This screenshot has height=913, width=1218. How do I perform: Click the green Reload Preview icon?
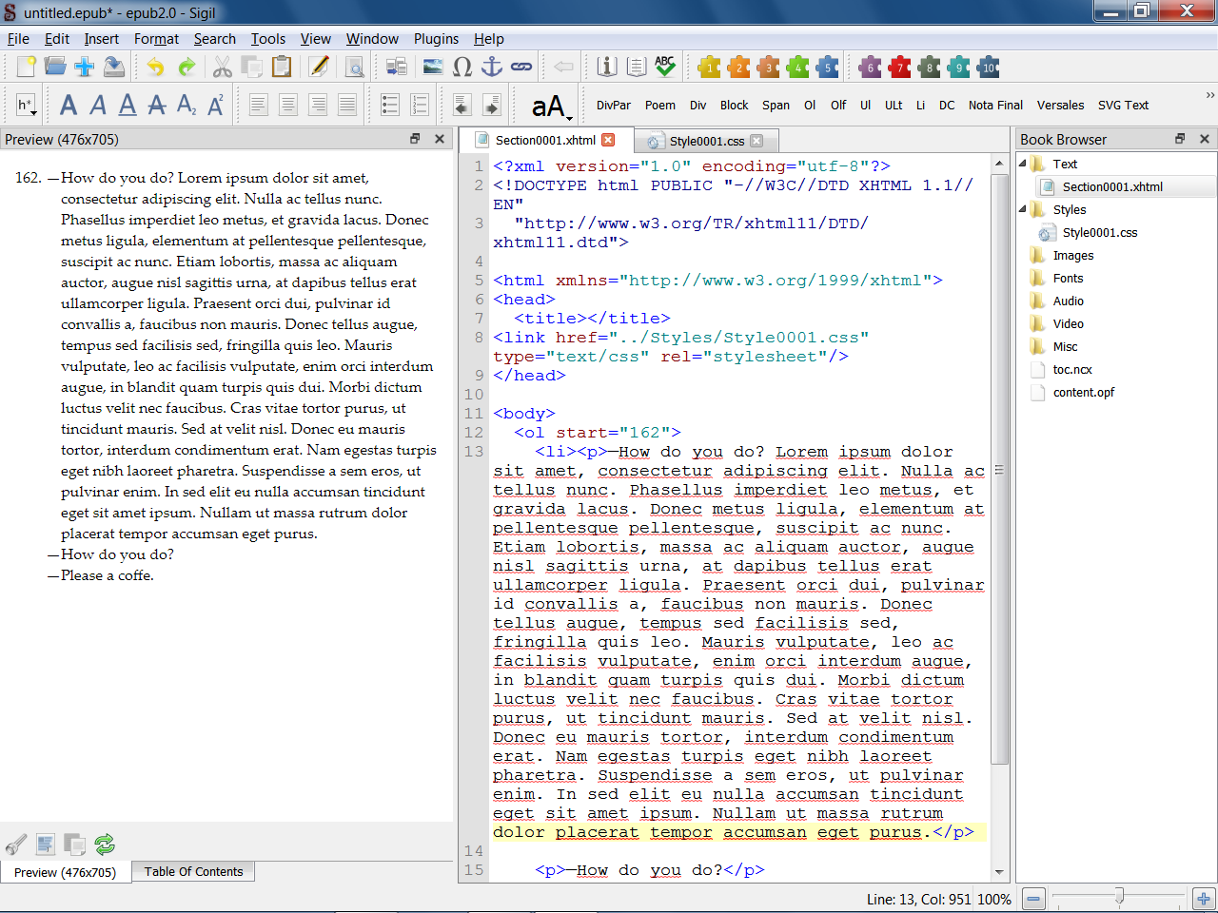click(105, 844)
